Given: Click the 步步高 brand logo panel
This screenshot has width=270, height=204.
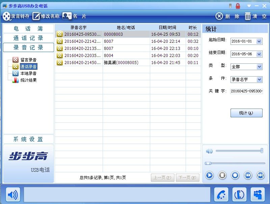Looking at the screenshot, I should pos(28,164).
